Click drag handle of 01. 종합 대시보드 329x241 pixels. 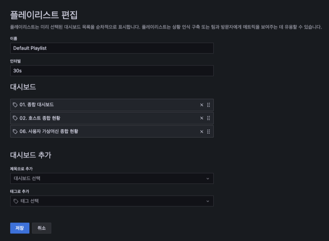pos(208,105)
